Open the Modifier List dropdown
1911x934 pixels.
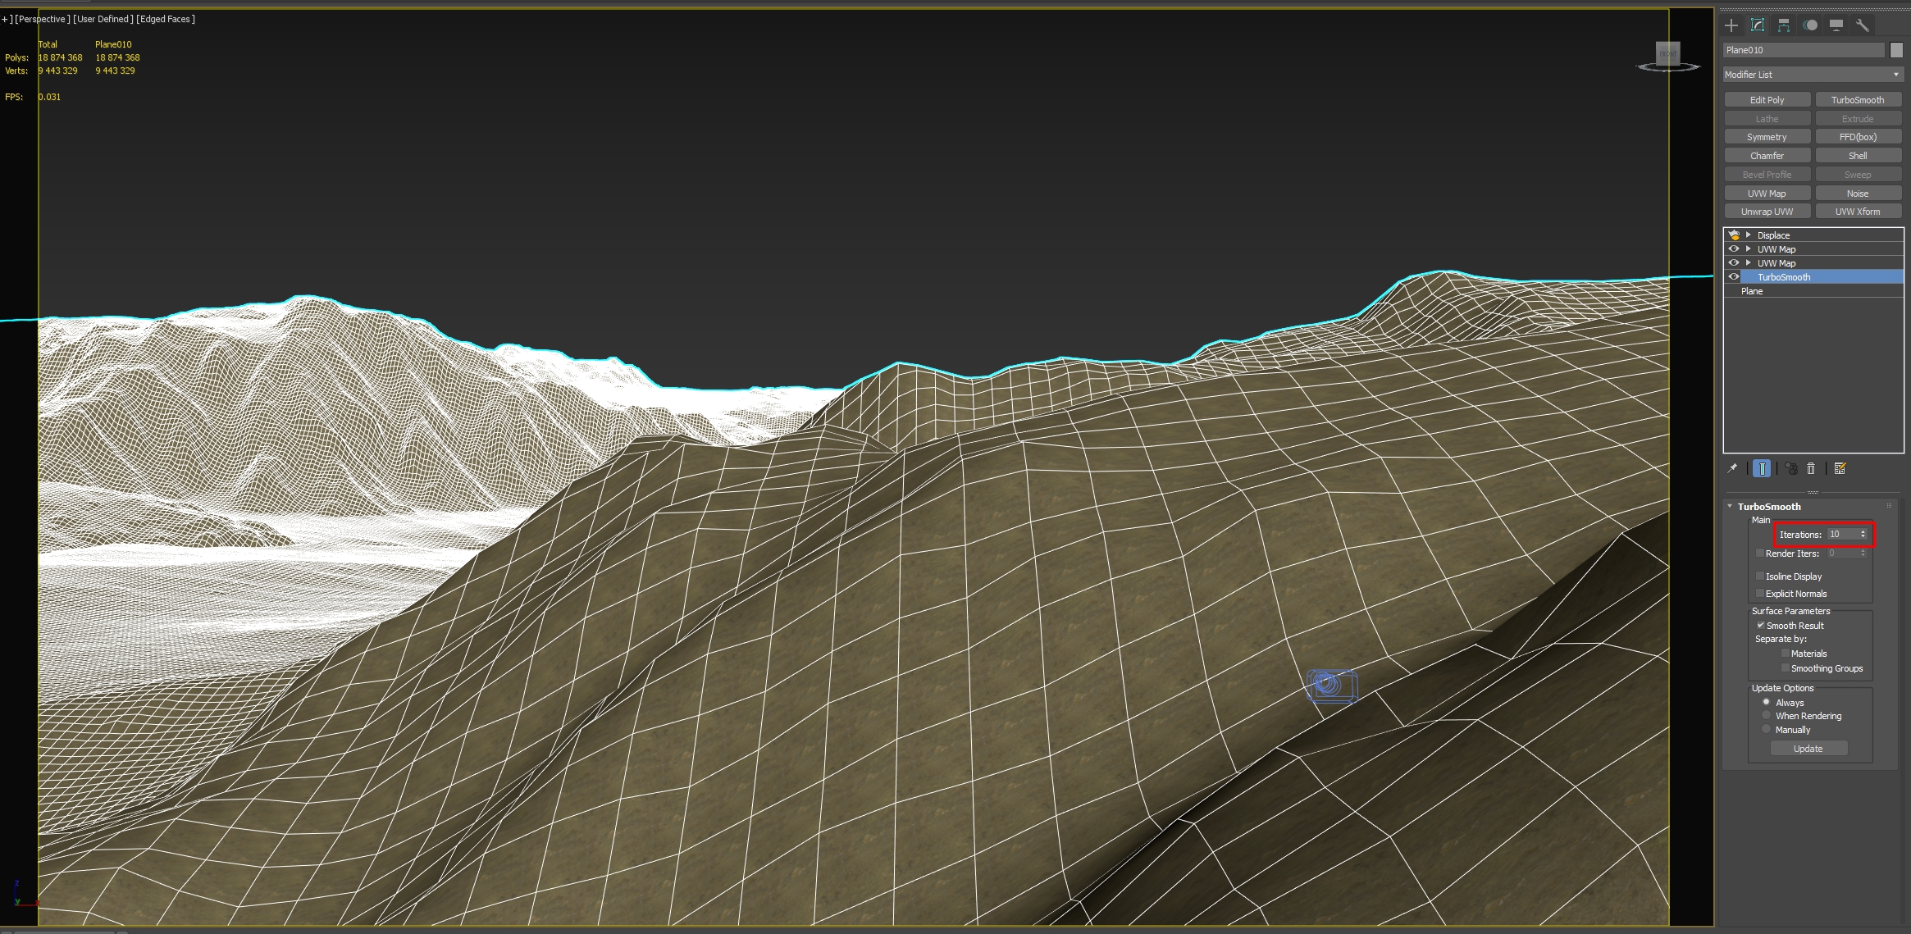tap(1813, 75)
